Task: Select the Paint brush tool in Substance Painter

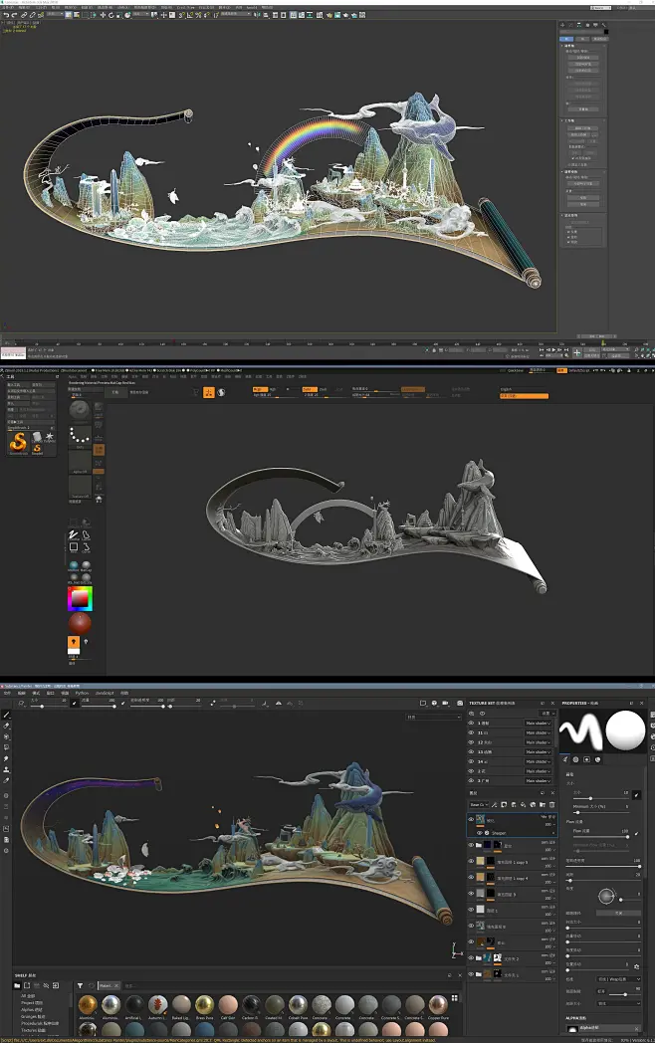Action: [7, 715]
